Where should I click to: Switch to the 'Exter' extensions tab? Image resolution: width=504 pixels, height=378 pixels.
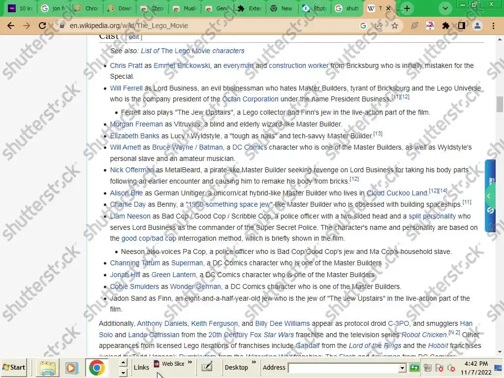(x=250, y=8)
